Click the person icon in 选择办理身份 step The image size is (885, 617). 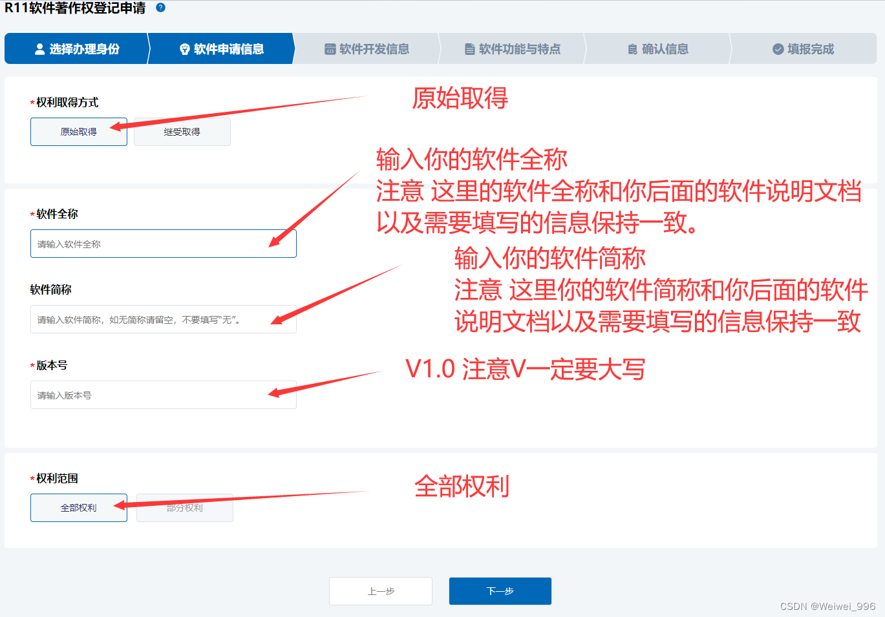tap(40, 49)
